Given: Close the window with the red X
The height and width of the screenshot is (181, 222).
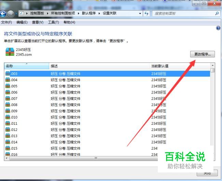Looking at the screenshot, I should [214, 3].
